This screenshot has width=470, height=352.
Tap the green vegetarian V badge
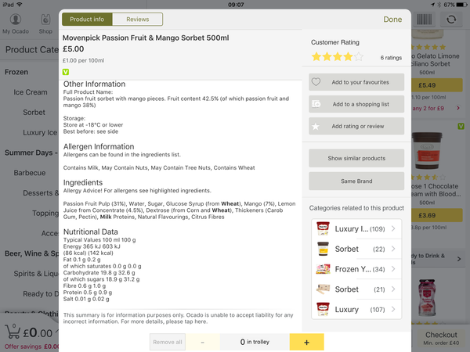click(66, 72)
